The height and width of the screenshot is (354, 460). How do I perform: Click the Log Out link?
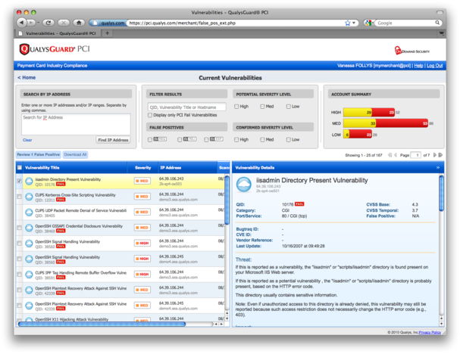434,66
